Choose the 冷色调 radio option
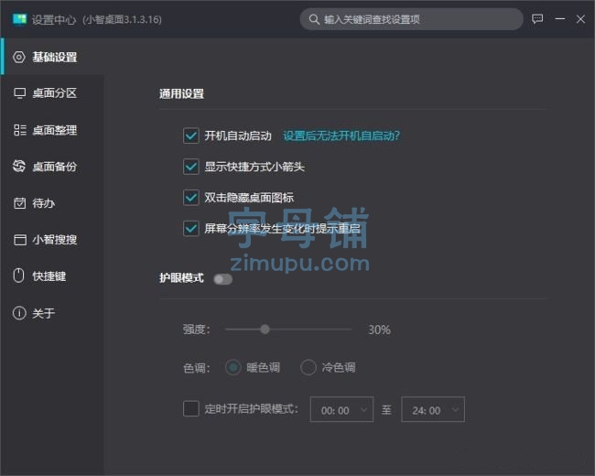 (x=308, y=367)
